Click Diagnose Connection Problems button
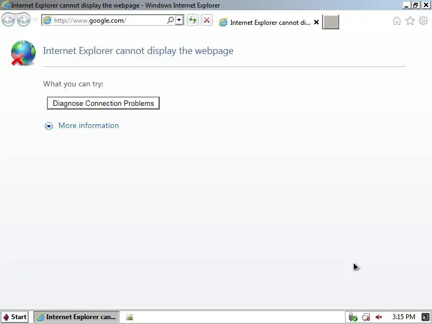This screenshot has width=432, height=324. (103, 103)
